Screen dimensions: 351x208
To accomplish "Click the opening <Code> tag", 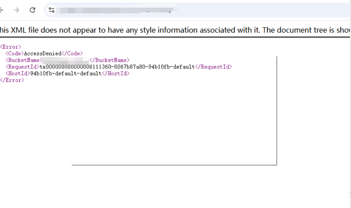I will (x=15, y=54).
